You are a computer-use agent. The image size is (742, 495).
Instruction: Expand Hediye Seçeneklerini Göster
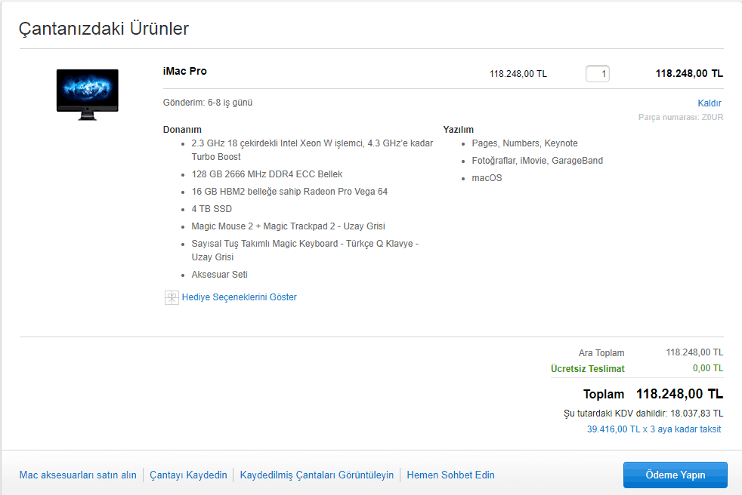click(x=239, y=297)
